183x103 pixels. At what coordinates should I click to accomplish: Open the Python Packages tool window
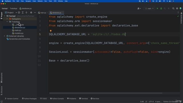(29, 98)
